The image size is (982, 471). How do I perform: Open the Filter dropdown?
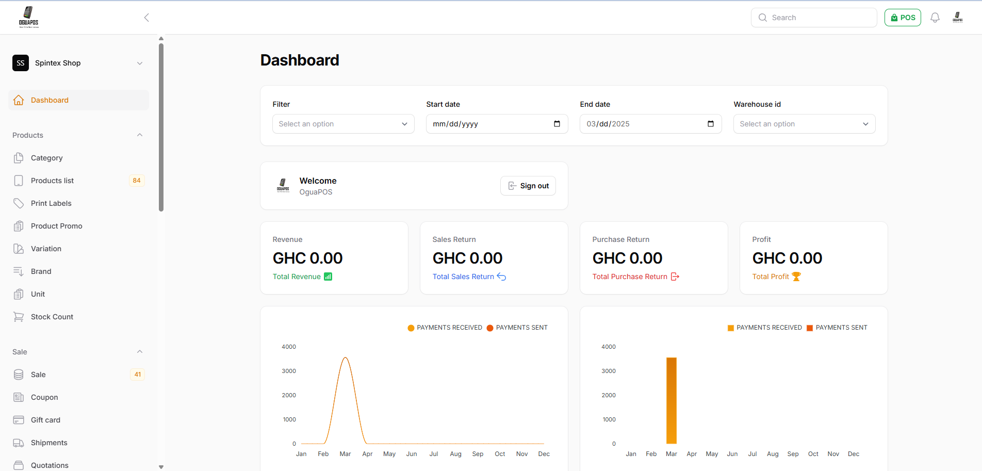click(343, 124)
